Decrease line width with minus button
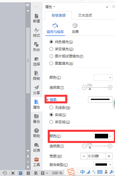115x176 pixels. click(x=84, y=156)
